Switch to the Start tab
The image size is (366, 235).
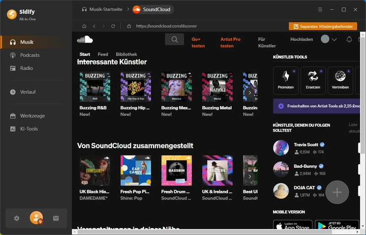tap(85, 54)
